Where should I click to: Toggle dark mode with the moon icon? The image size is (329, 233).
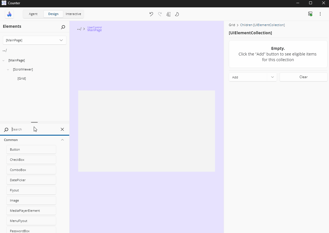(x=177, y=14)
